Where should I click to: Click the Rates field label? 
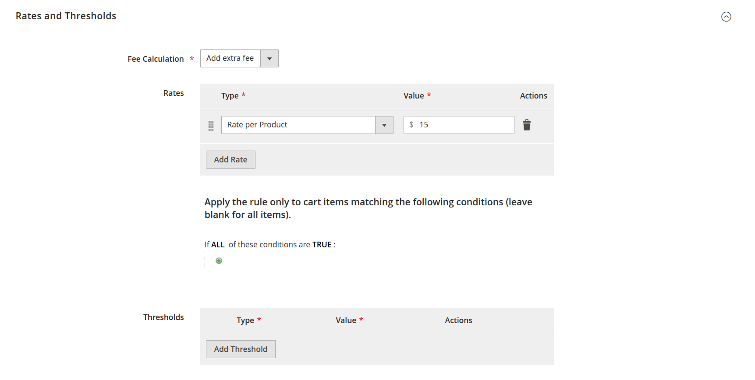tap(174, 93)
